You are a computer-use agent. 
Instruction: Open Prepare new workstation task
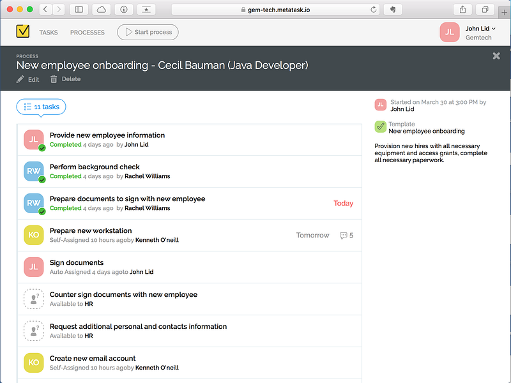[189, 236]
